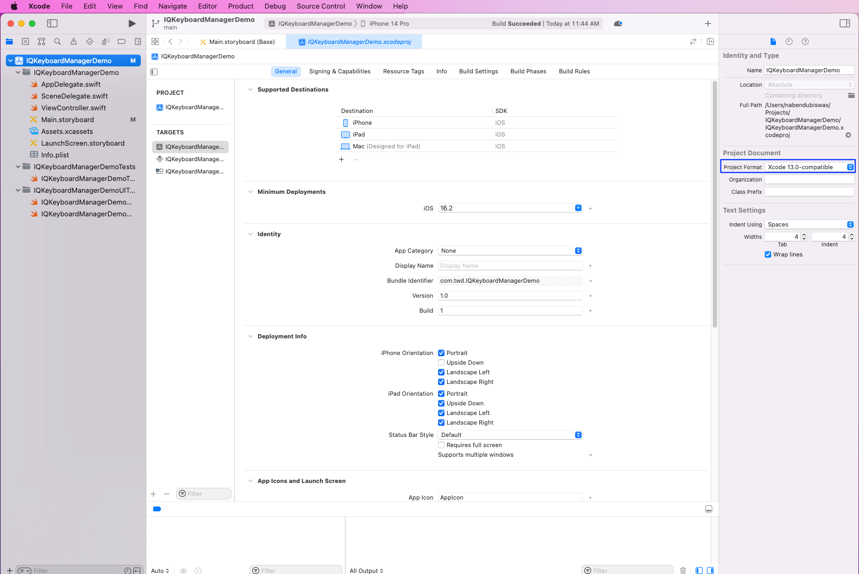Show the Issue navigator
This screenshot has height=574, width=859.
pos(73,41)
